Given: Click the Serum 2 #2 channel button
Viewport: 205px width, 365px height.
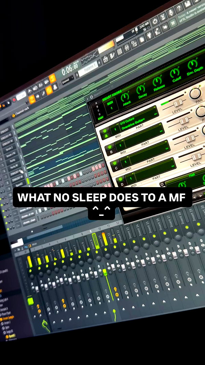Looking at the screenshot, I should 11,155.
